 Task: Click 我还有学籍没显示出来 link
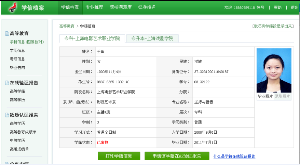tap(273, 26)
